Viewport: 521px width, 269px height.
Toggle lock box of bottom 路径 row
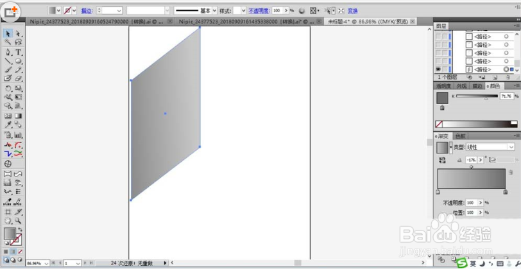point(445,69)
